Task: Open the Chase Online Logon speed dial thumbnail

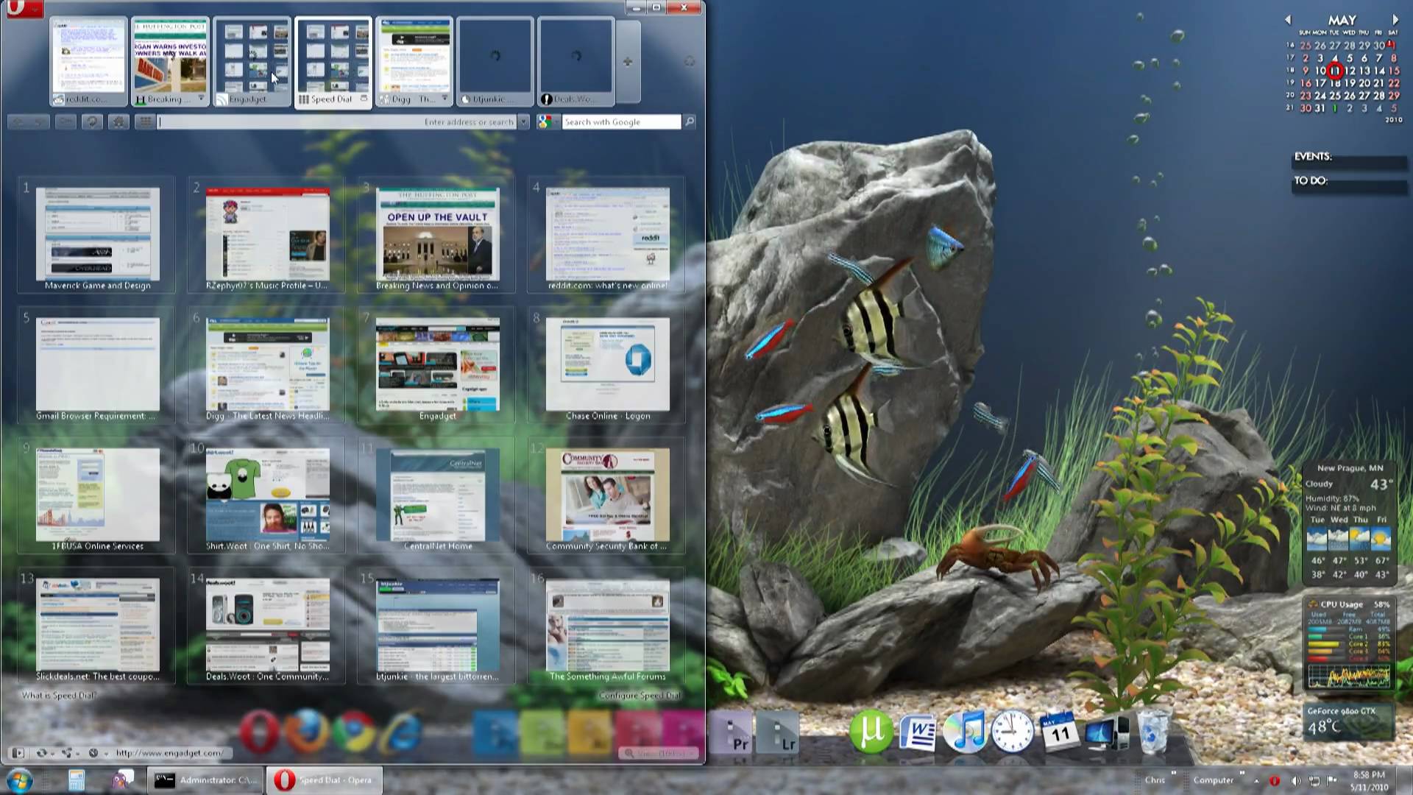Action: click(x=608, y=365)
